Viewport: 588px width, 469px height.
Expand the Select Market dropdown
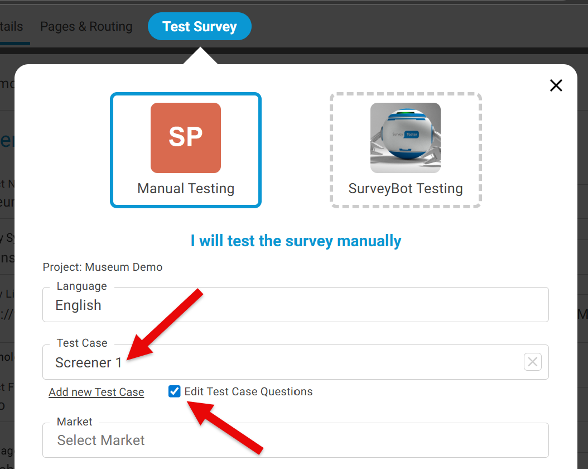(295, 440)
